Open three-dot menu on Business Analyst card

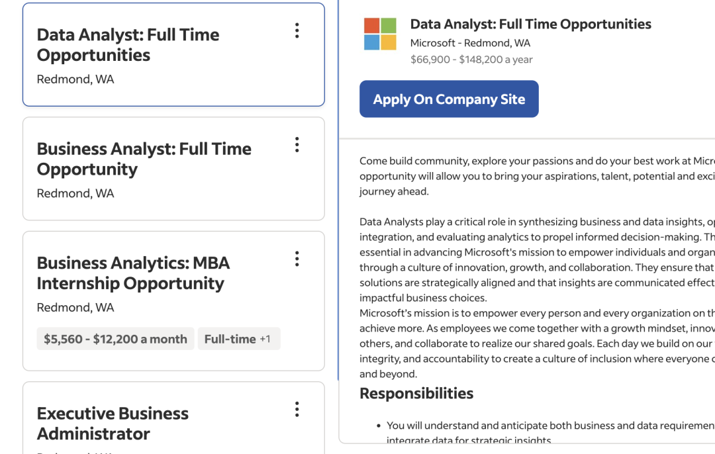click(x=297, y=144)
